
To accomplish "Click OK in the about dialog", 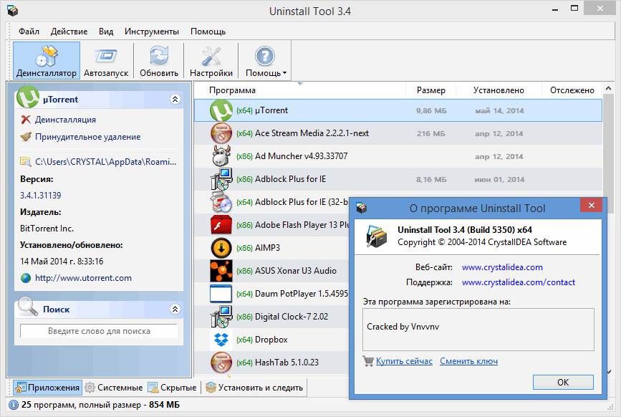I will point(563,382).
